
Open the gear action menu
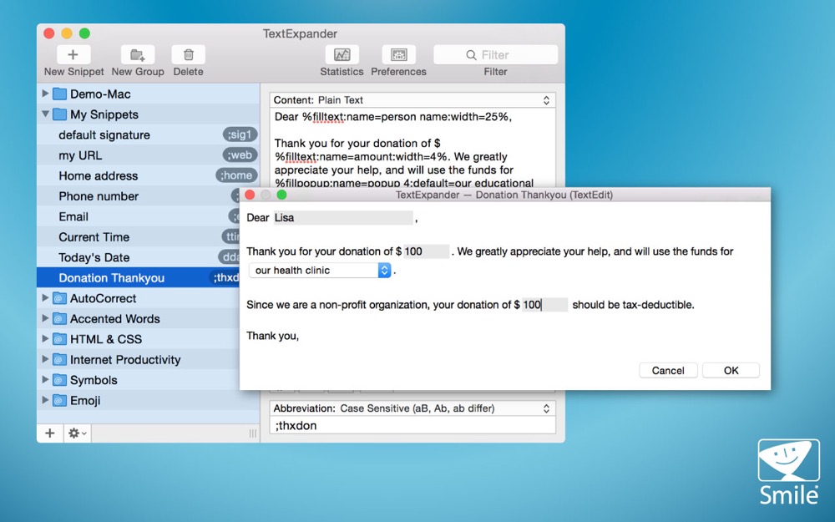coord(77,433)
